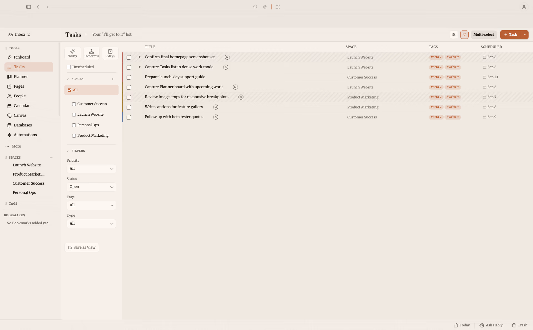Toggle the filter funnel icon
This screenshot has height=330, width=533.
coord(464,35)
